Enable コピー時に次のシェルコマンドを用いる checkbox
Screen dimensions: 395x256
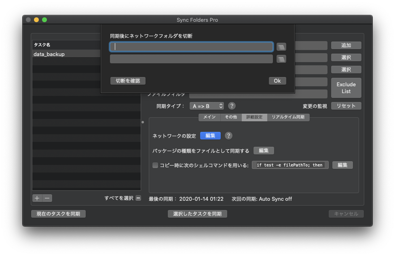155,165
